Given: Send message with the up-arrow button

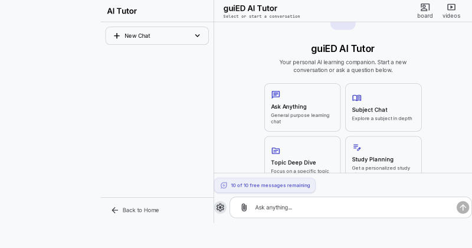Looking at the screenshot, I should (463, 207).
